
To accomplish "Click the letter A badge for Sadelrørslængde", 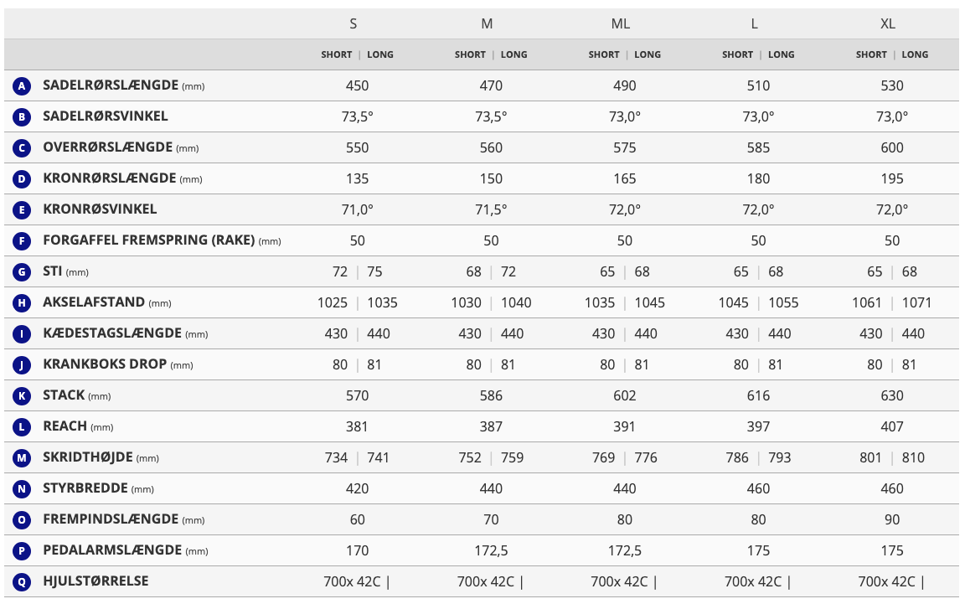I will pos(22,85).
